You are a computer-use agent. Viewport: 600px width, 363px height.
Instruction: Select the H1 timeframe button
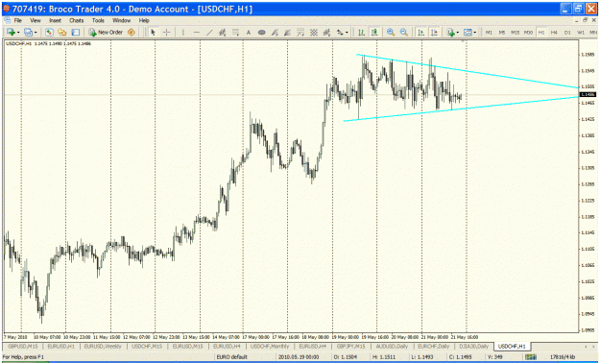541,33
